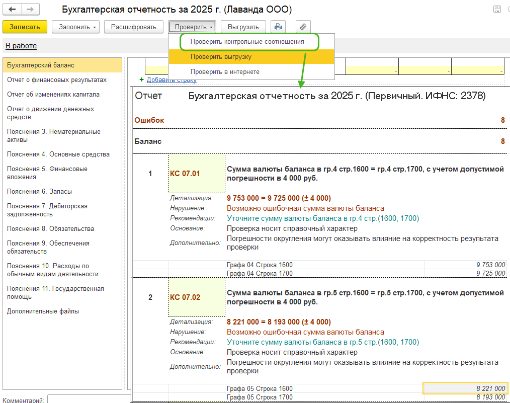Select Проверить контрольные соотношения menu item
This screenshot has height=403, width=510.
click(247, 42)
